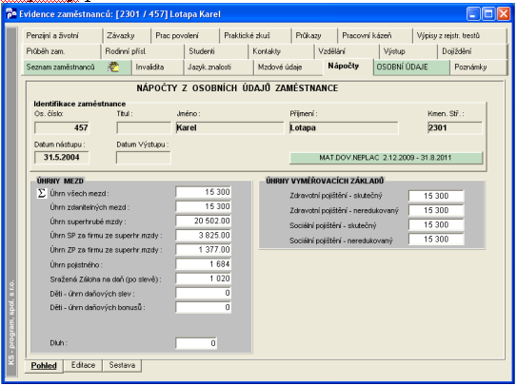This screenshot has width=517, height=385.
Task: Select the Sestava bottom tab
Action: tap(122, 365)
